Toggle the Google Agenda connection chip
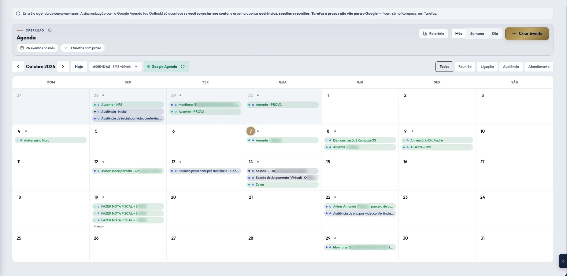The height and width of the screenshot is (276, 567). [x=166, y=67]
